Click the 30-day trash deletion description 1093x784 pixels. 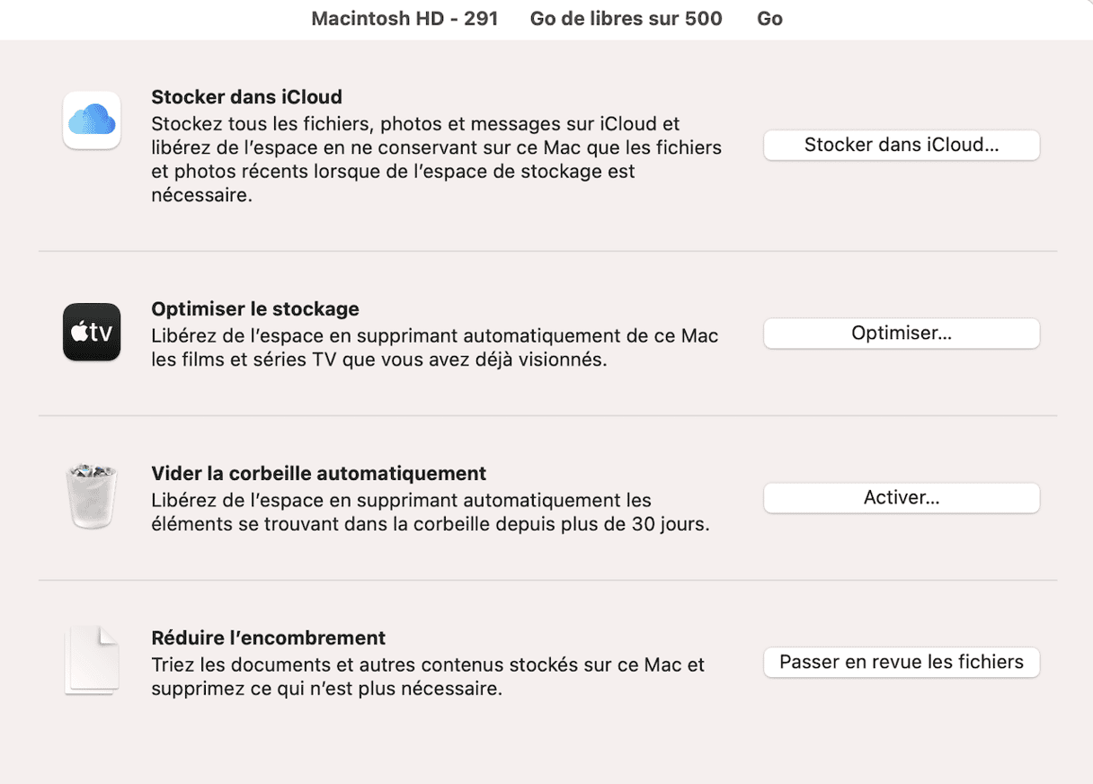[x=431, y=512]
